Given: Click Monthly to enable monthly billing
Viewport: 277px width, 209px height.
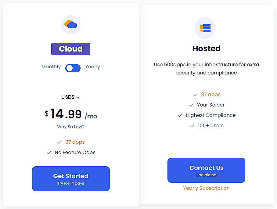Looking at the screenshot, I should point(51,67).
